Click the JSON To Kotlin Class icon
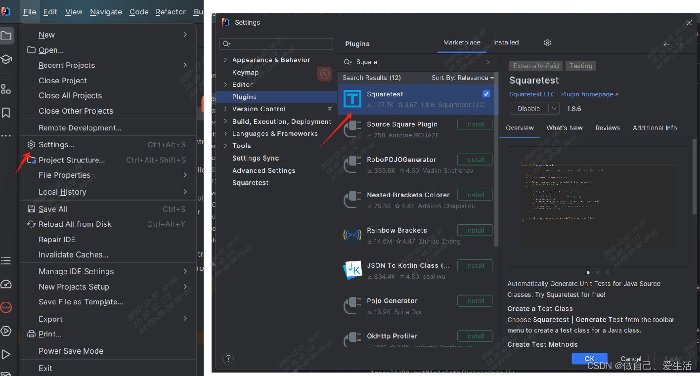The height and width of the screenshot is (376, 700). click(x=352, y=270)
